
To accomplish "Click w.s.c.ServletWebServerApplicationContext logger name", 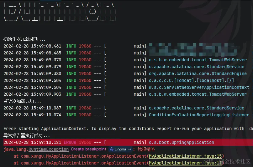I will [x=199, y=87].
